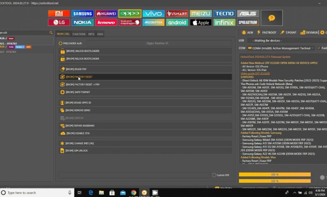Select the Vsmart brand logo
327x197 pixels.
click(x=177, y=13)
